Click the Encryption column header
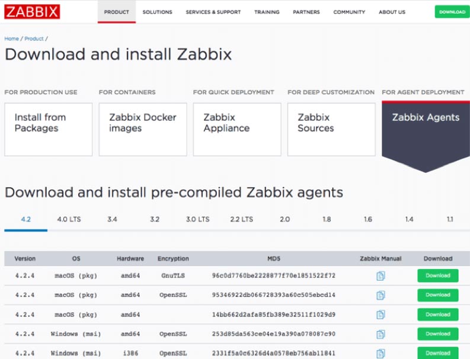470x359 pixels. (173, 259)
